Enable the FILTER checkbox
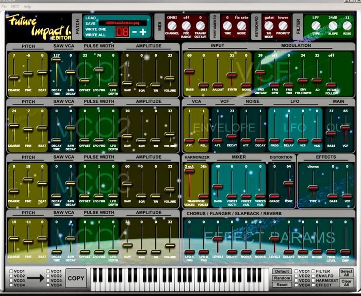 coord(314,271)
